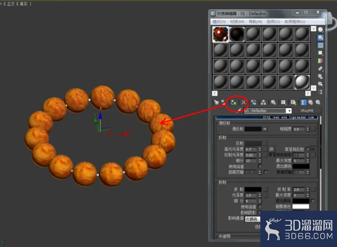Pick material from object with eyedropper
This screenshot has width=337, height=247.
tap(239, 110)
